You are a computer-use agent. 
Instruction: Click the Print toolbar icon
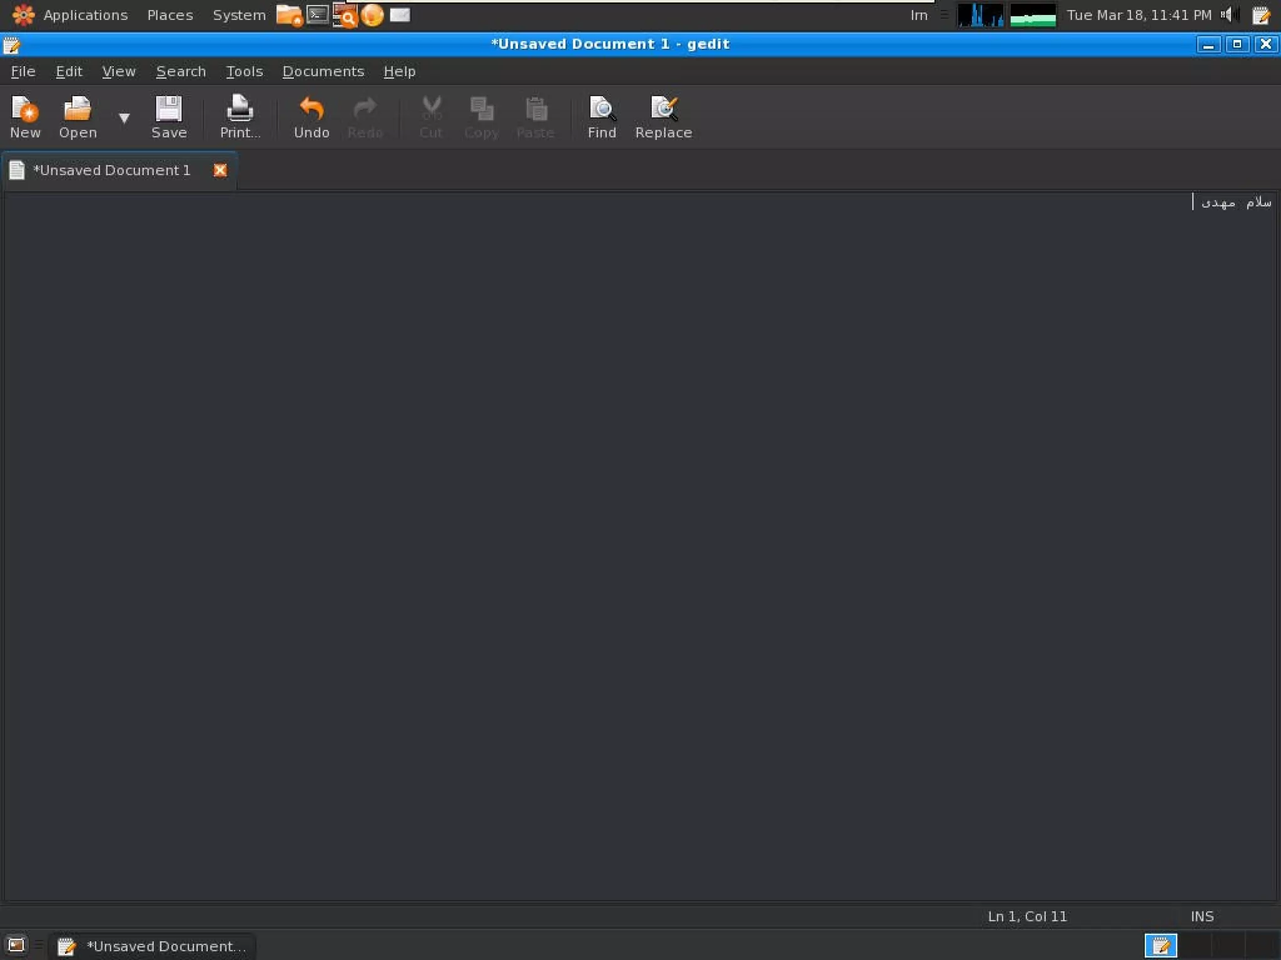[240, 117]
